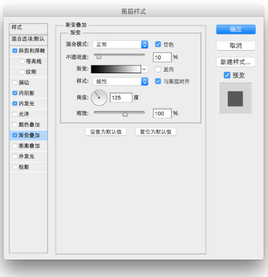Expand the gradient picker arrow
The height and width of the screenshot is (277, 268).
coord(144,70)
